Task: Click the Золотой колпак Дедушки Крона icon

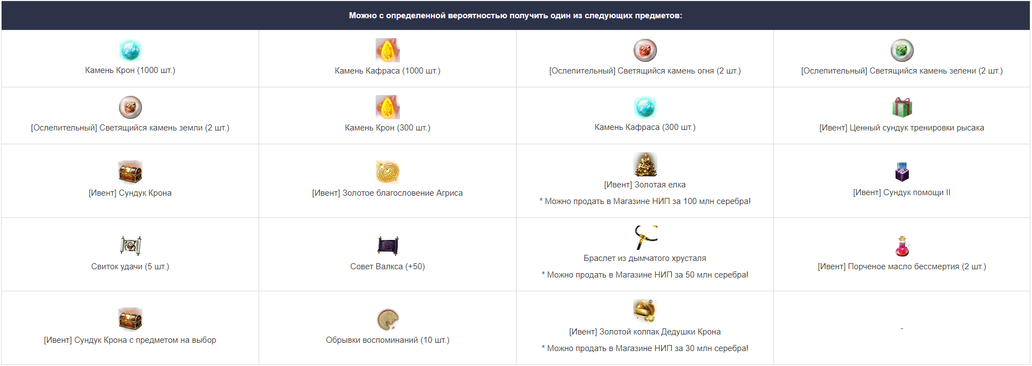Action: 645,311
